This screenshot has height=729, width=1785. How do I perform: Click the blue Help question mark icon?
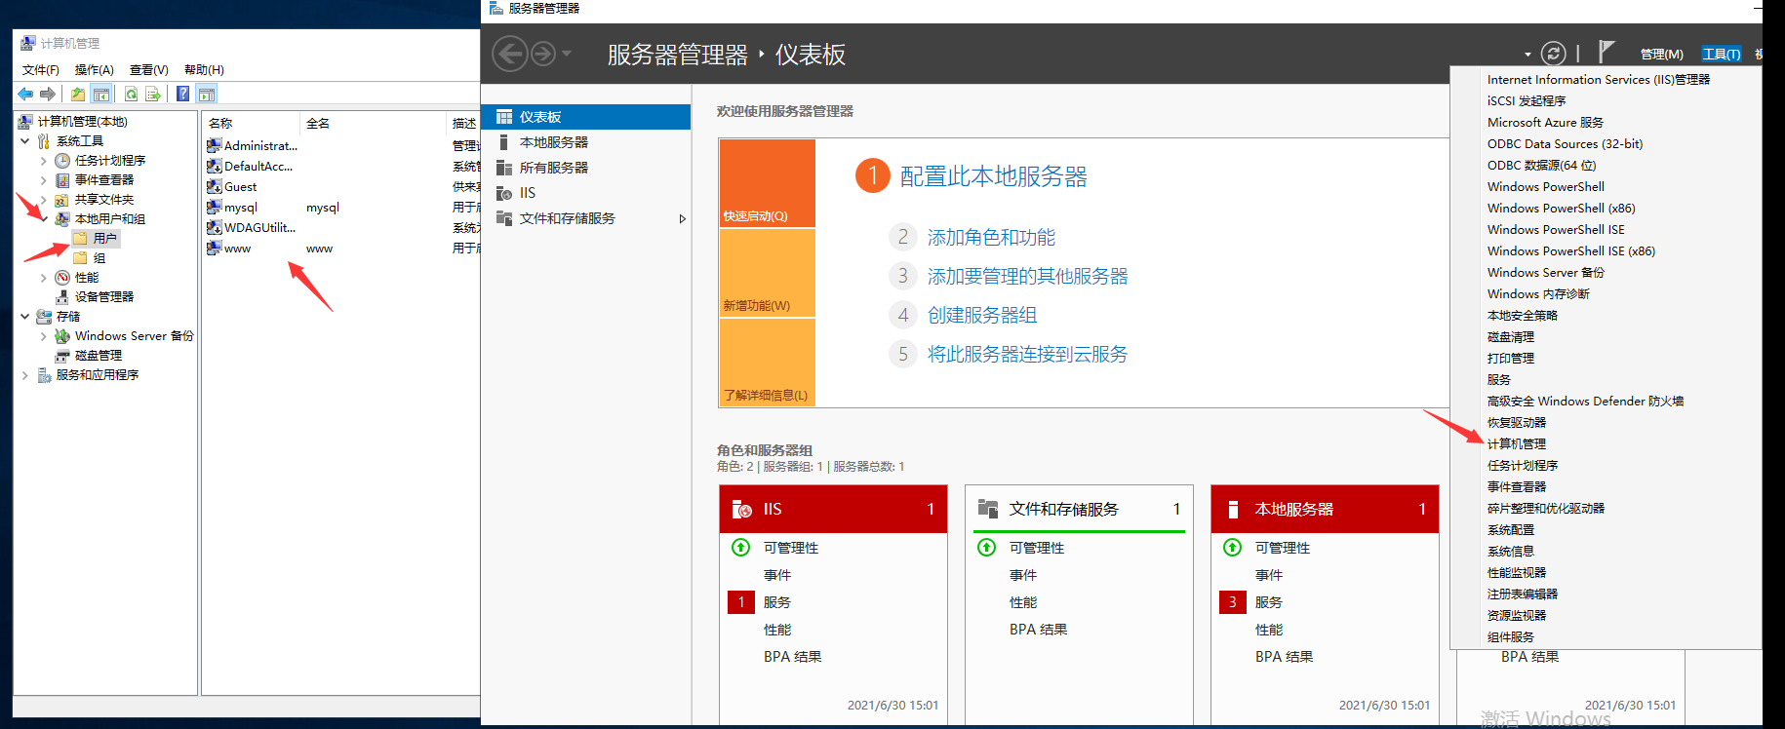click(182, 95)
